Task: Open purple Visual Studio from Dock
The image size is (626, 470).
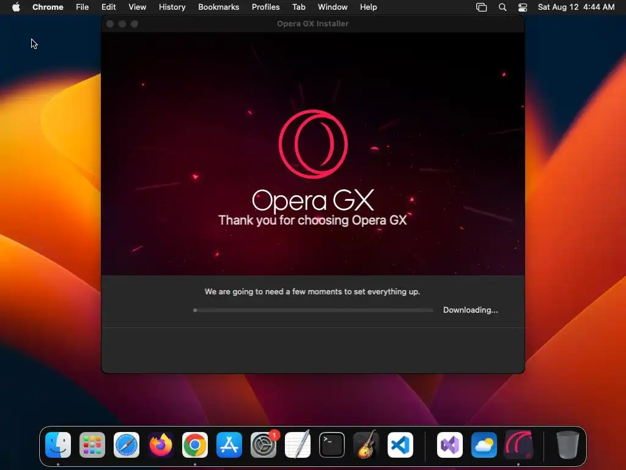Action: (450, 445)
